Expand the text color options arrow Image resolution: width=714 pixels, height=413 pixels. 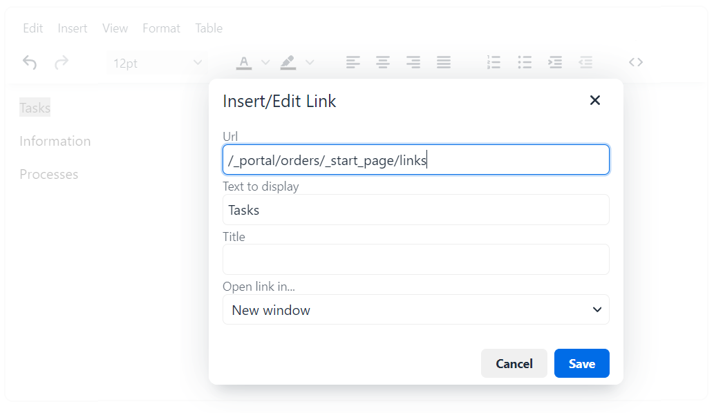(x=265, y=63)
